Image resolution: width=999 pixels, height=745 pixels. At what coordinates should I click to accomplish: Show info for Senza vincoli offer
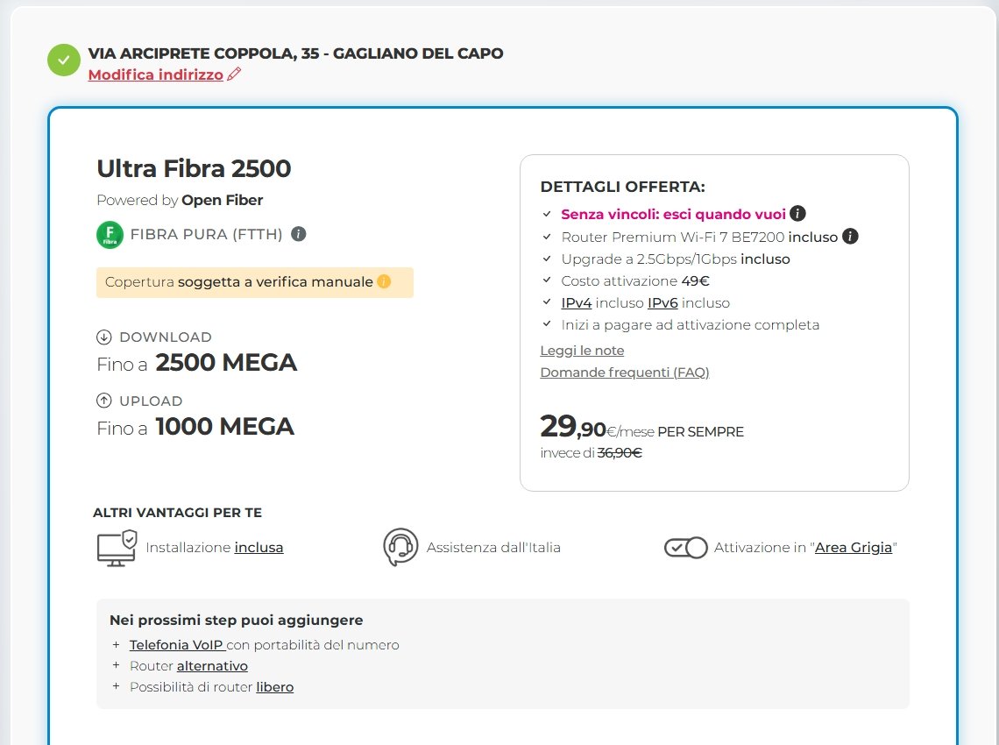point(797,214)
